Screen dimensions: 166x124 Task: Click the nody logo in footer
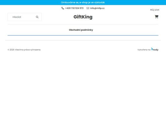pos(155,49)
